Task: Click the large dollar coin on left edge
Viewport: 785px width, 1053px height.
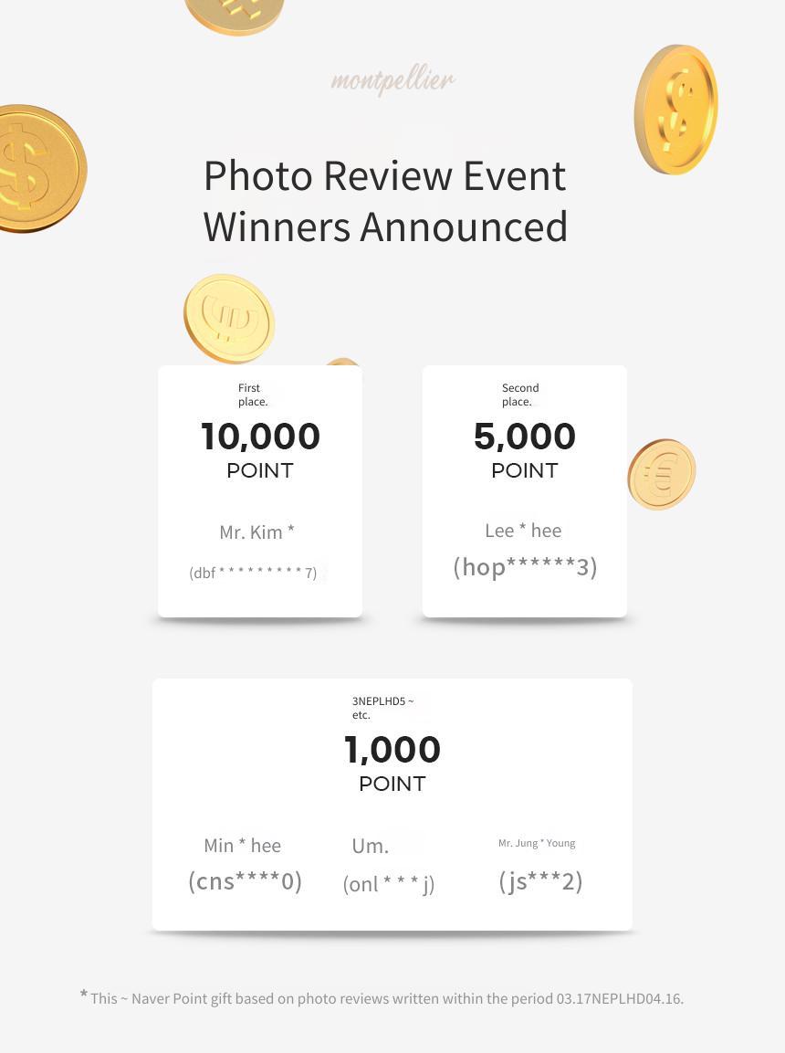Action: [x=40, y=169]
